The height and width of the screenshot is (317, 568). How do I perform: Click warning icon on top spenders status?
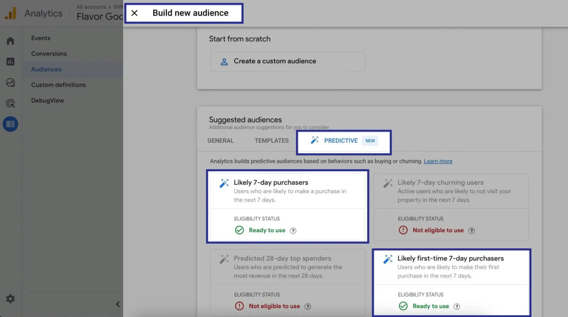tap(240, 306)
